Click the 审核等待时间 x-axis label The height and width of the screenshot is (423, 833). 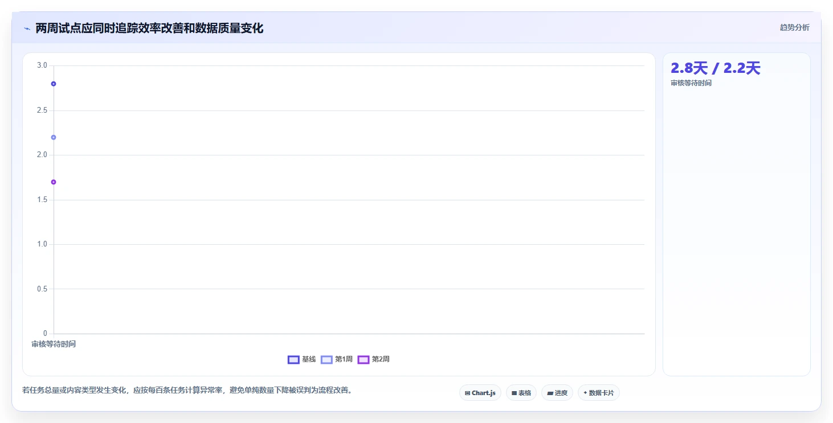tap(54, 344)
